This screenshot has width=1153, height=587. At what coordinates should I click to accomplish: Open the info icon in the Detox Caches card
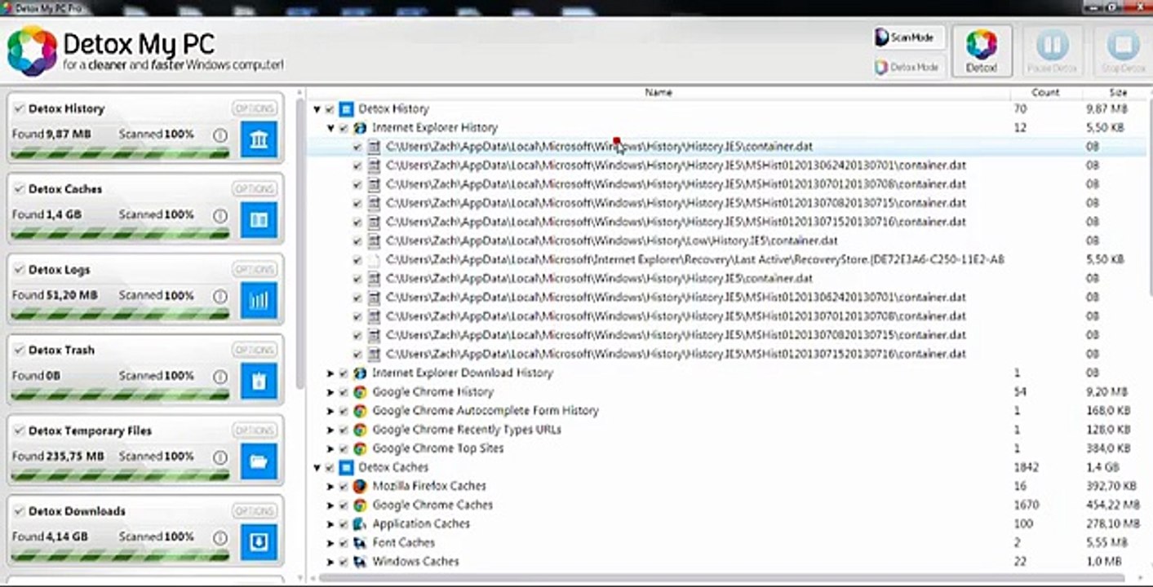tap(220, 215)
